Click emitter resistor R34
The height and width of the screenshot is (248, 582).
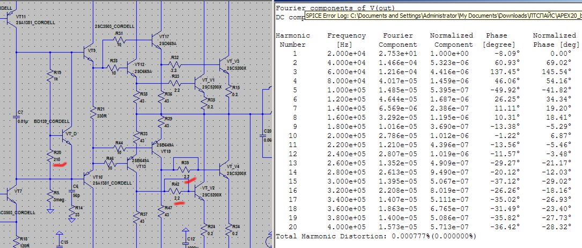(229, 230)
